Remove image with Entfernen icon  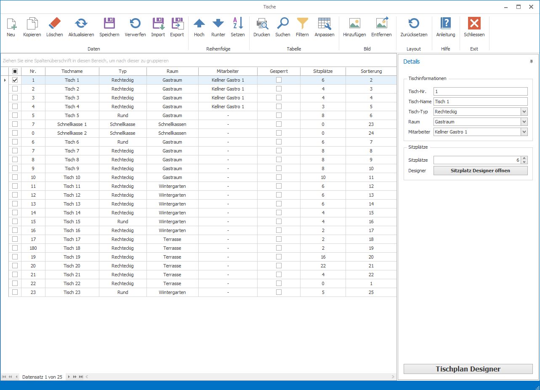click(381, 24)
